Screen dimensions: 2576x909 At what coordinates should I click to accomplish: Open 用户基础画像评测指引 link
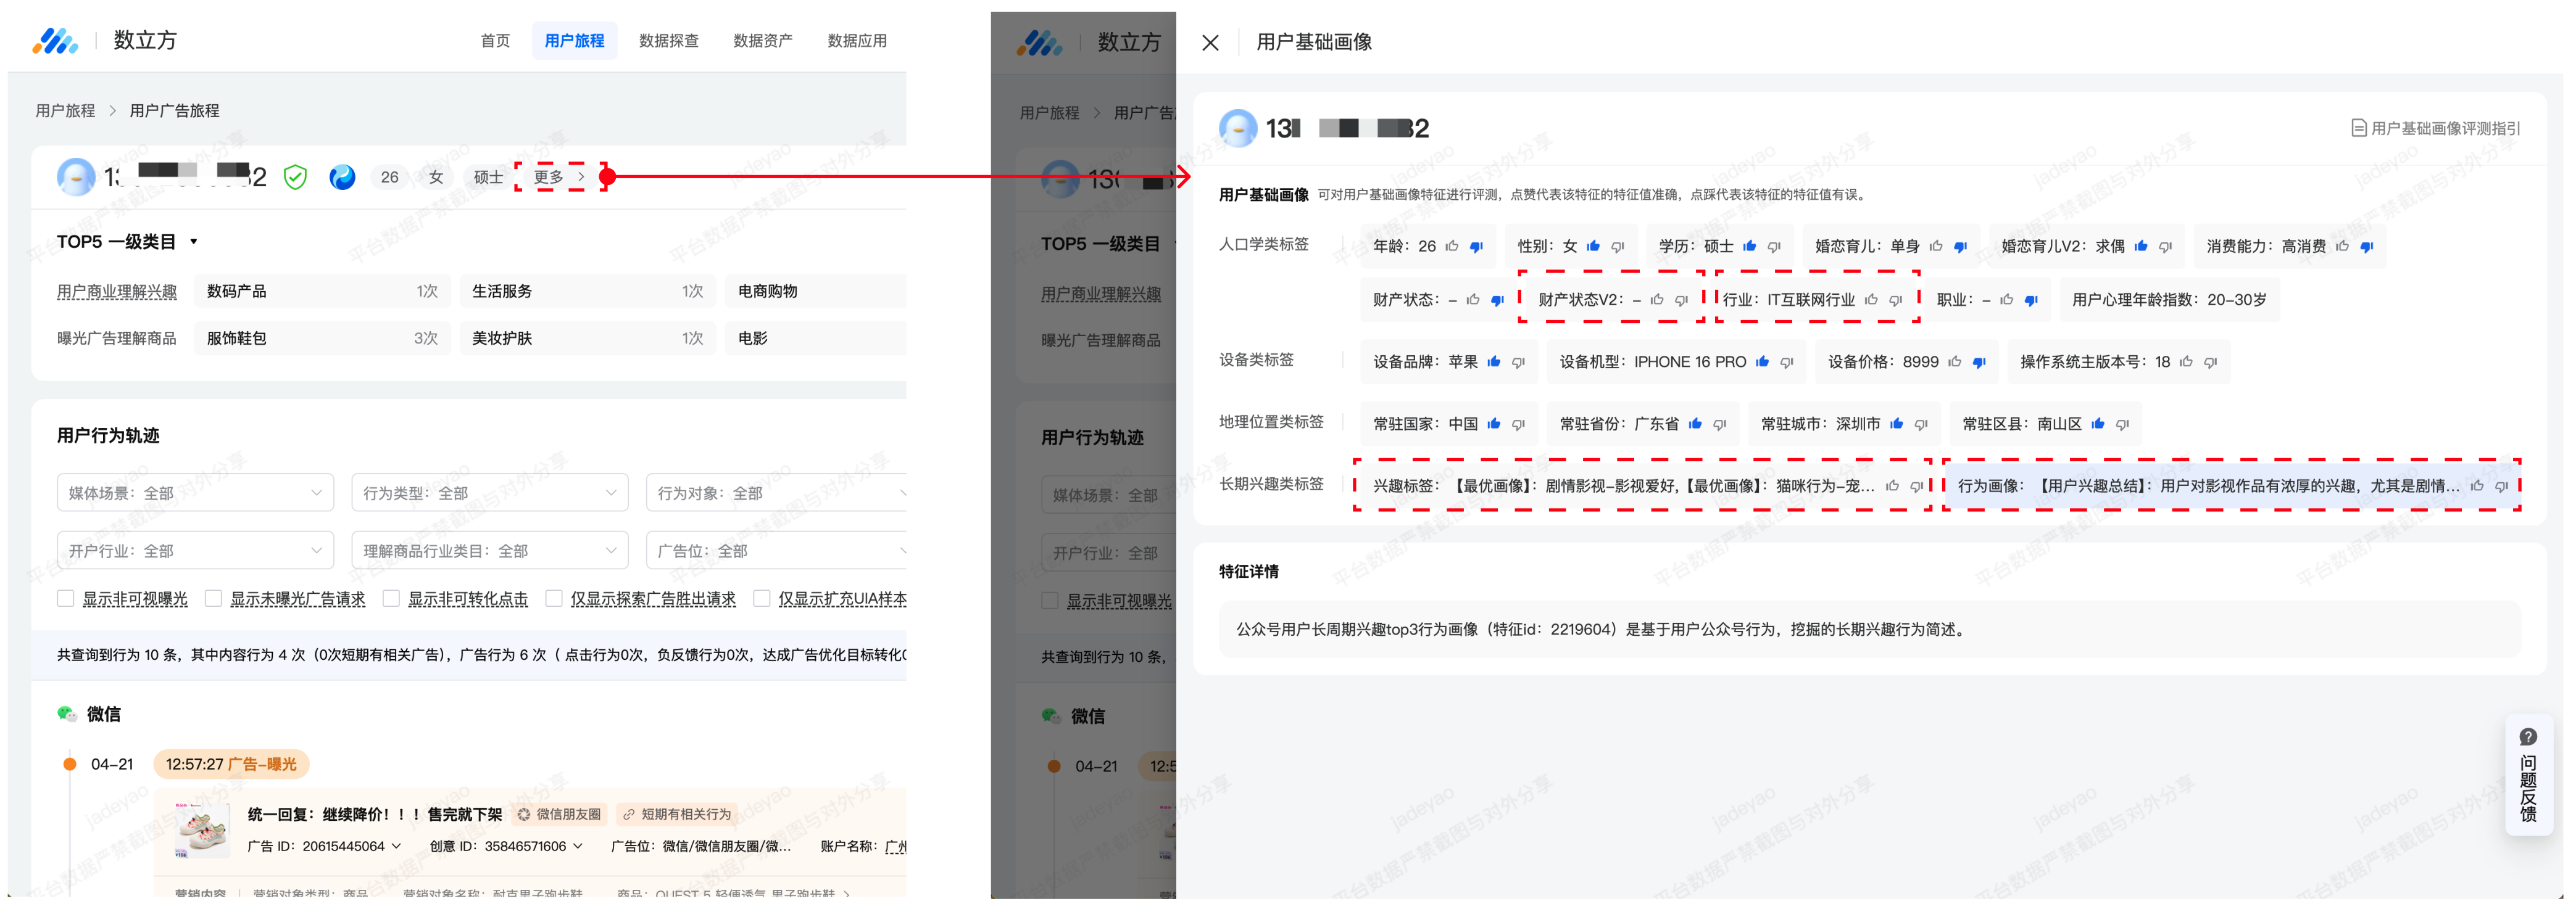pos(2435,129)
